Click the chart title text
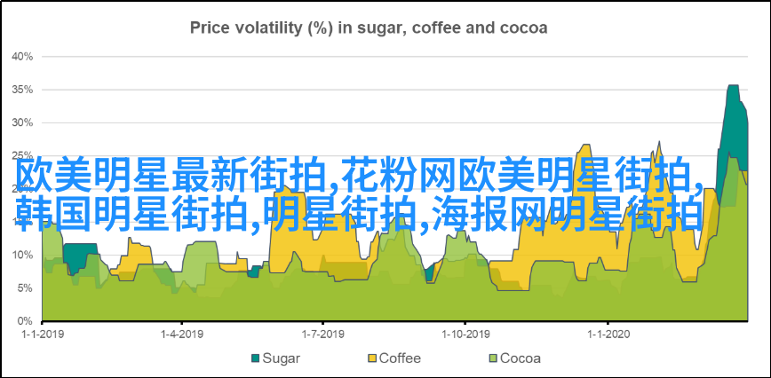The height and width of the screenshot is (378, 771). click(369, 28)
